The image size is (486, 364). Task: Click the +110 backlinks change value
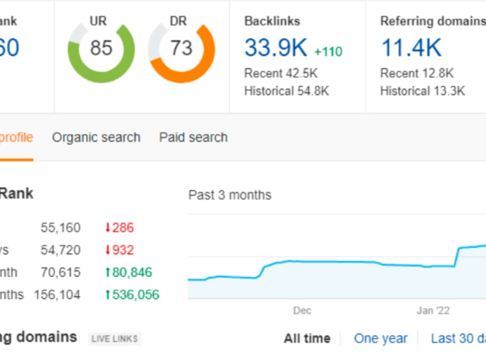tap(328, 52)
